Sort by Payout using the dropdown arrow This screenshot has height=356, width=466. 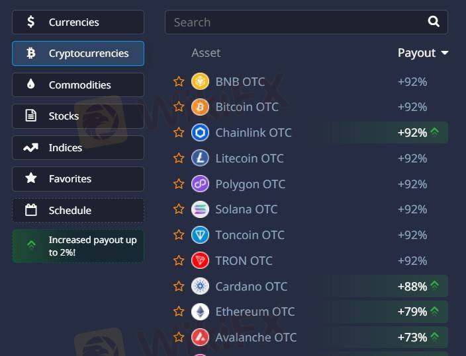[x=445, y=53]
